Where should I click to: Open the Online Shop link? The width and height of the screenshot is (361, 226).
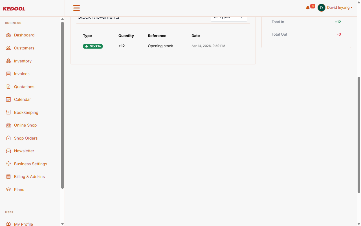[x=25, y=125]
